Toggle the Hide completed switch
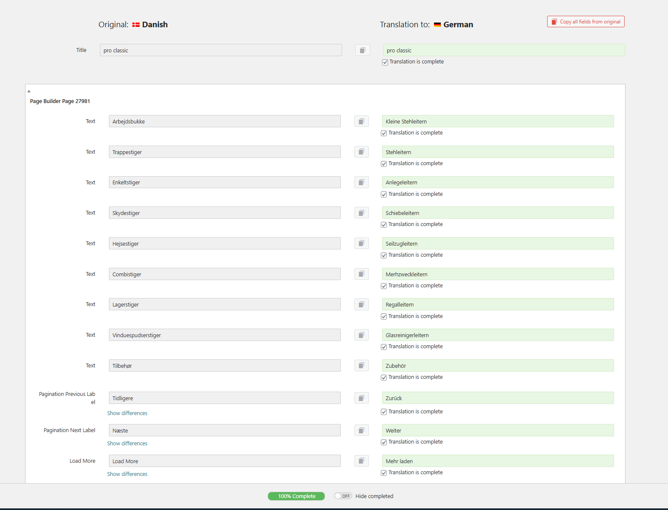The height and width of the screenshot is (510, 668). pos(343,496)
